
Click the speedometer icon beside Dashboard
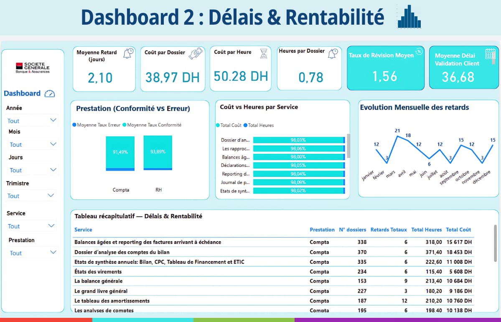50,94
